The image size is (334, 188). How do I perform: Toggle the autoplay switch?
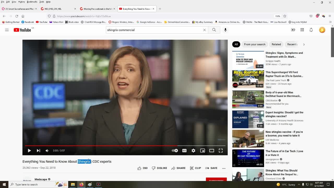coord(175,150)
